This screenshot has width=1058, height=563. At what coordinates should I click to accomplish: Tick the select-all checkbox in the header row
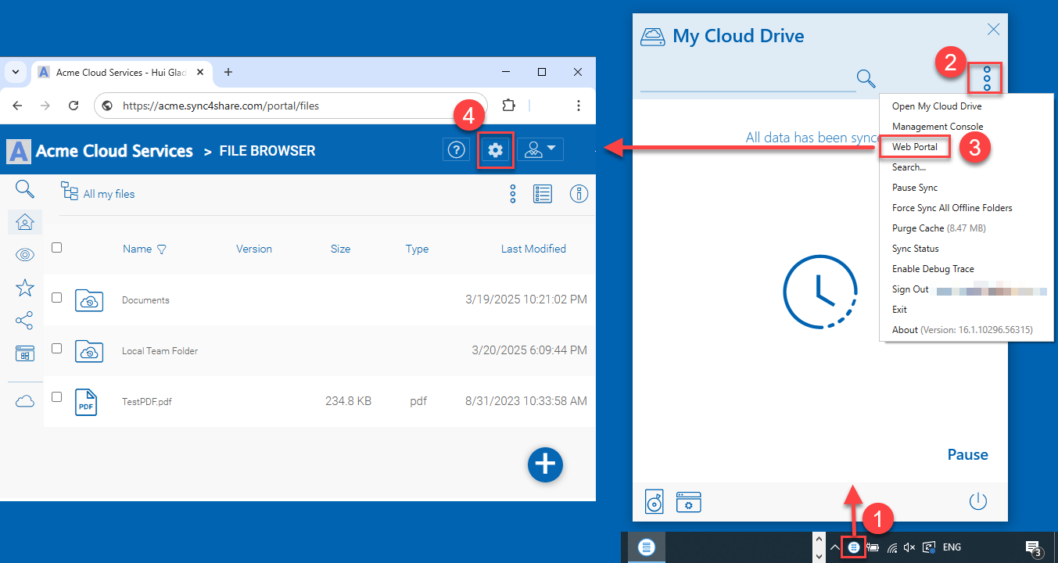tap(56, 248)
